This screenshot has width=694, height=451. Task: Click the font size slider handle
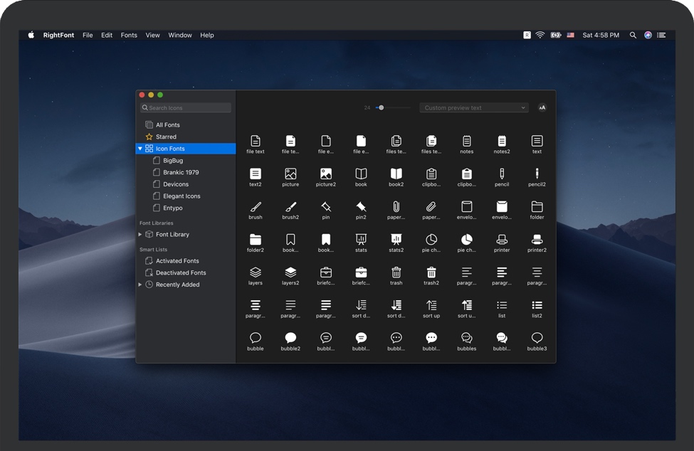382,107
